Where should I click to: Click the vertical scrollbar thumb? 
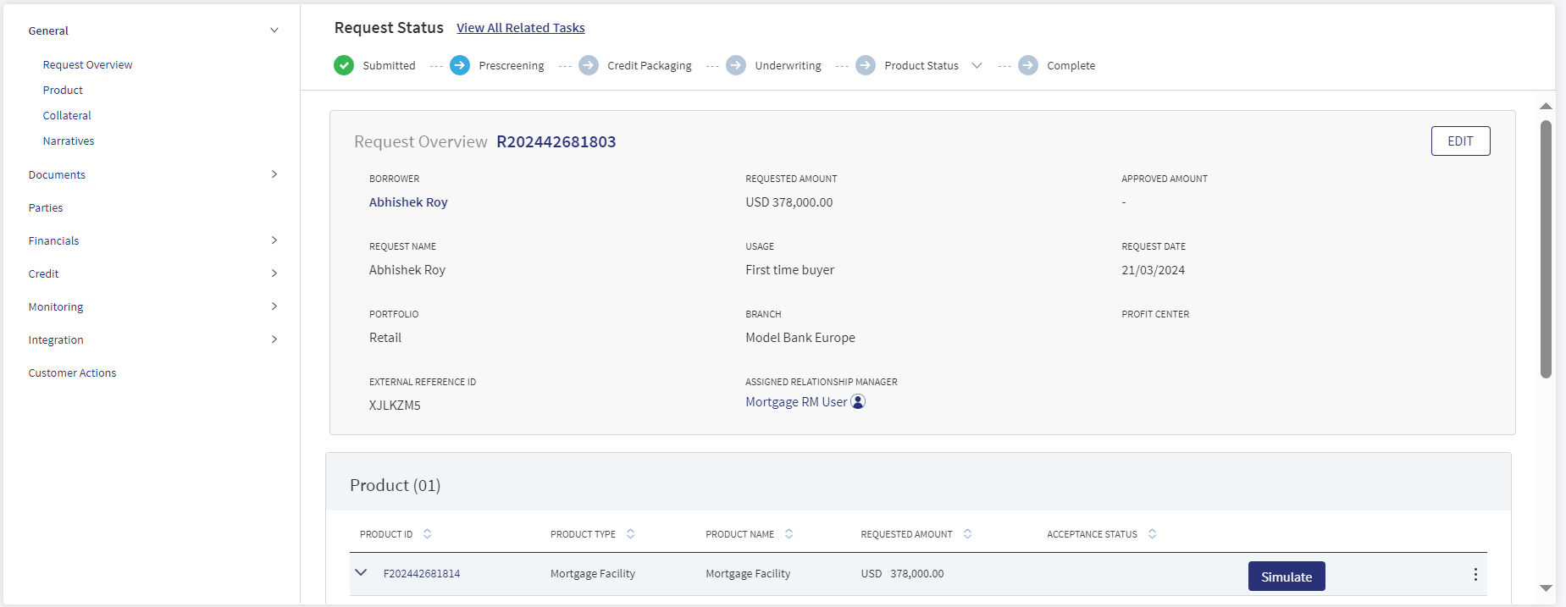click(x=1546, y=249)
